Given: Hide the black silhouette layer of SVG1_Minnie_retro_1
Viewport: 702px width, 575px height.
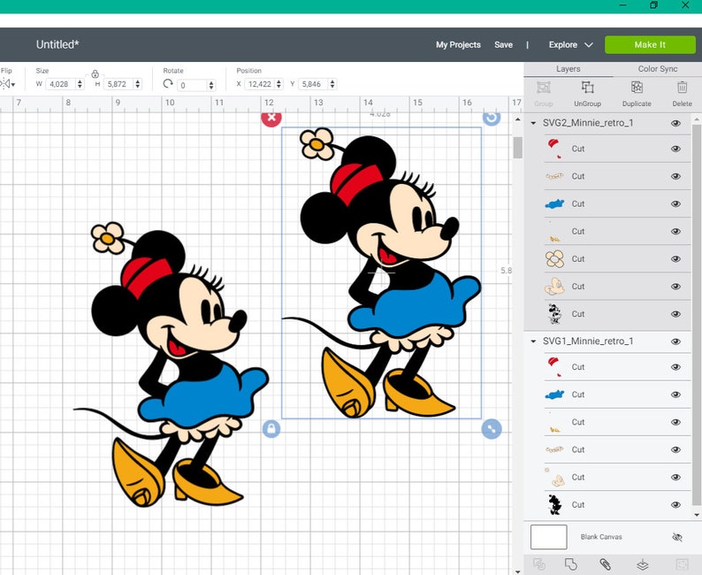Looking at the screenshot, I should [675, 505].
